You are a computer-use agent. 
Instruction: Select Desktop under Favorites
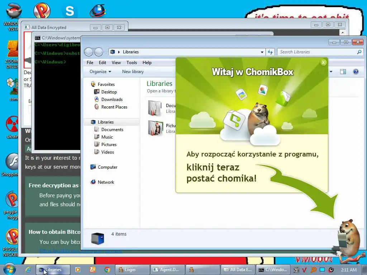pyautogui.click(x=109, y=92)
